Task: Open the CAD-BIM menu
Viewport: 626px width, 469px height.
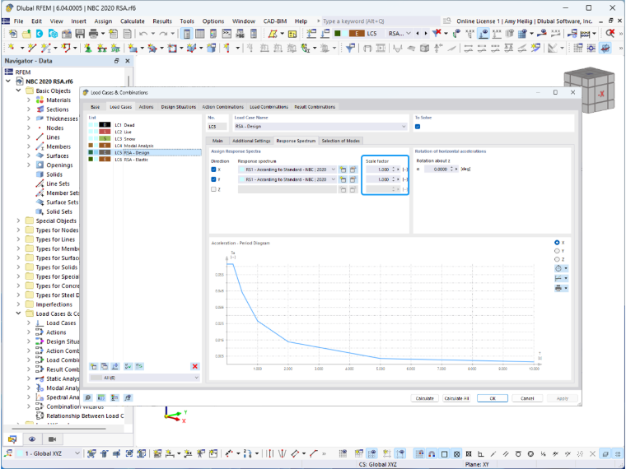Action: (274, 21)
